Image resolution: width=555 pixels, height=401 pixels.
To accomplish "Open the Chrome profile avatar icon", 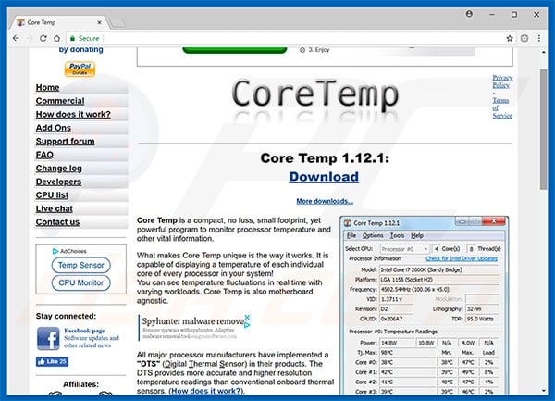I will click(469, 14).
